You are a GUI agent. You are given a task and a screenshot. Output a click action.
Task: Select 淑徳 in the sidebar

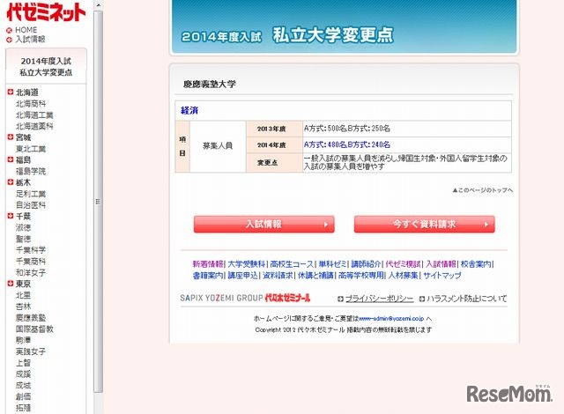pyautogui.click(x=23, y=227)
